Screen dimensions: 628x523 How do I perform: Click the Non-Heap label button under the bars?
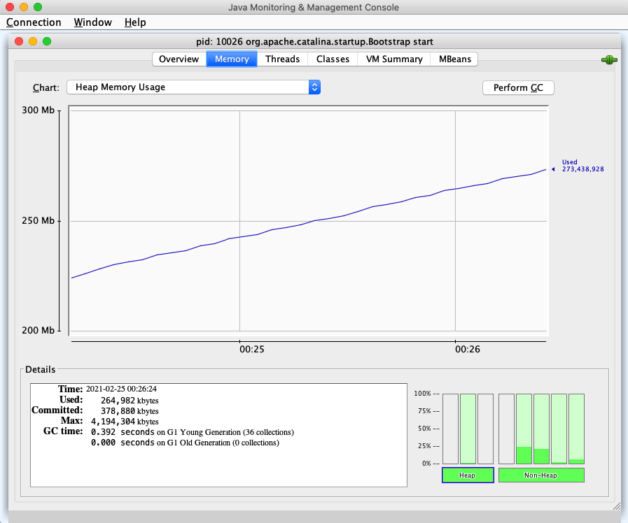point(541,475)
